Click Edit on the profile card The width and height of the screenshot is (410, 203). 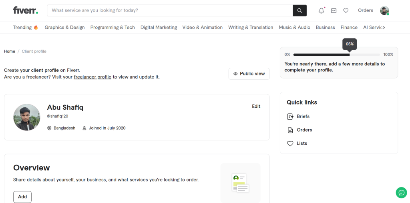pyautogui.click(x=256, y=106)
